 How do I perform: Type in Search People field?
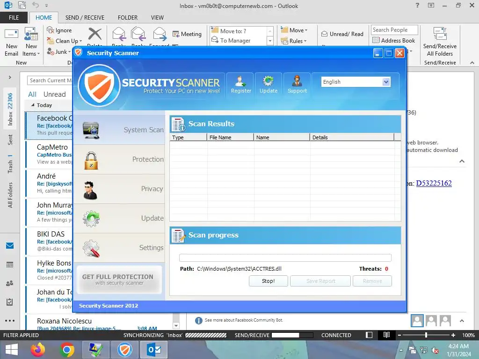pos(394,30)
